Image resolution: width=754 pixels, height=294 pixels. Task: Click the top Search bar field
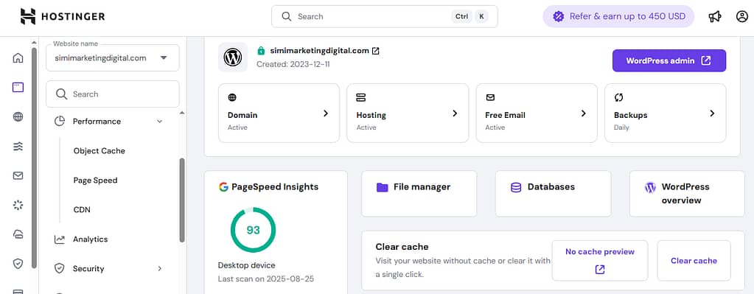coord(384,16)
